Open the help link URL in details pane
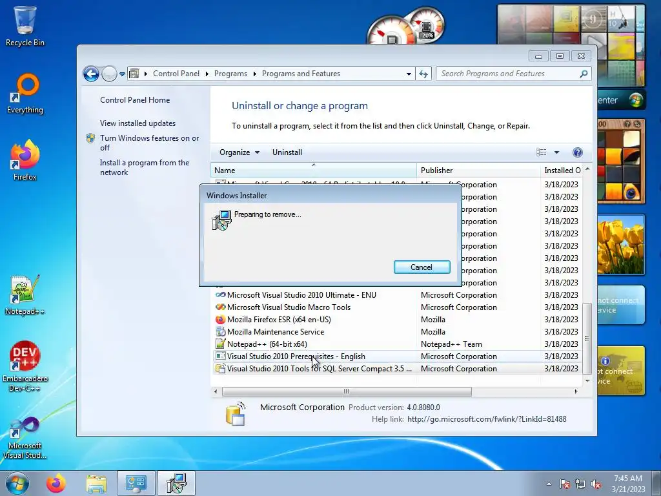The width and height of the screenshot is (661, 496). (487, 419)
